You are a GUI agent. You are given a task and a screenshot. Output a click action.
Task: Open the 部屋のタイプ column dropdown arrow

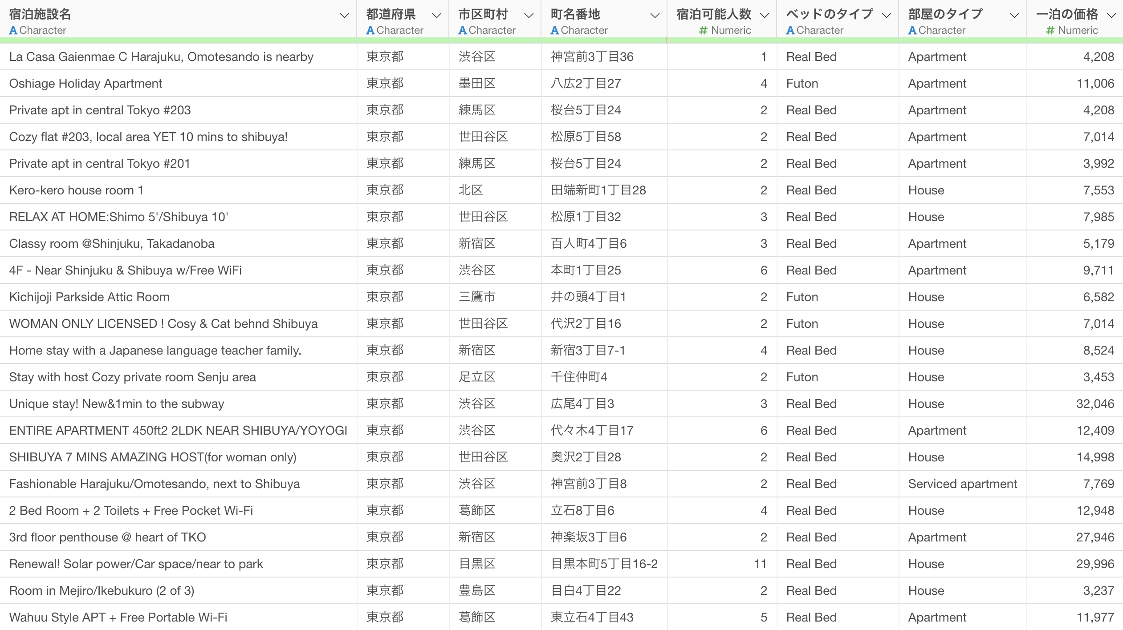point(1014,16)
